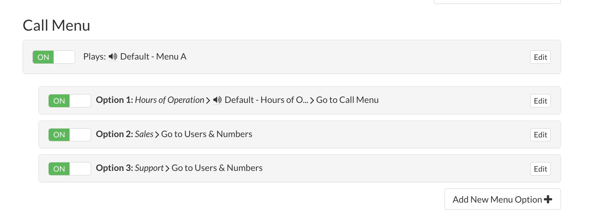Click the chevron before Go to Call Menu

(x=312, y=101)
